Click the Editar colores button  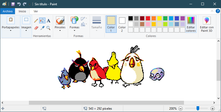(x=191, y=24)
